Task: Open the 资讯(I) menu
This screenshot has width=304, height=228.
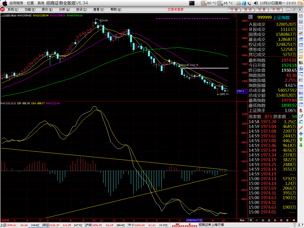Action: tap(82, 9)
